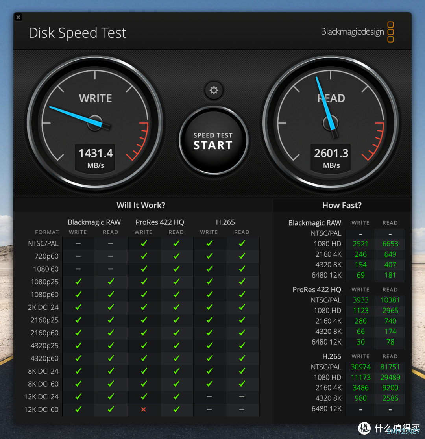Click Blackmagic RAW 1080 HD write value 2521
Image resolution: width=425 pixels, height=439 pixels.
click(x=360, y=244)
